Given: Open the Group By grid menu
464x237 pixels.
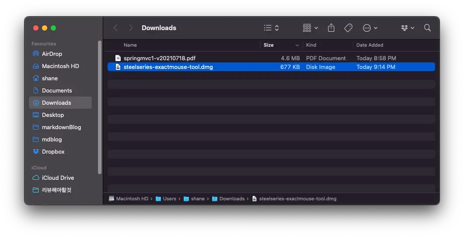Looking at the screenshot, I should point(310,28).
